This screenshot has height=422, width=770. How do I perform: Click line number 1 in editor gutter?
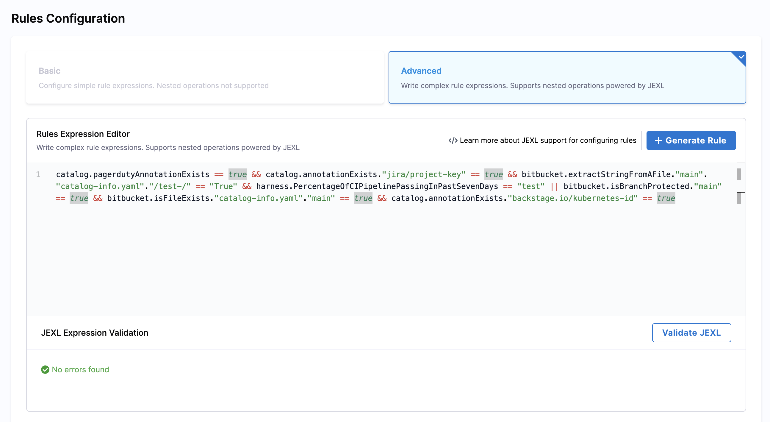38,174
